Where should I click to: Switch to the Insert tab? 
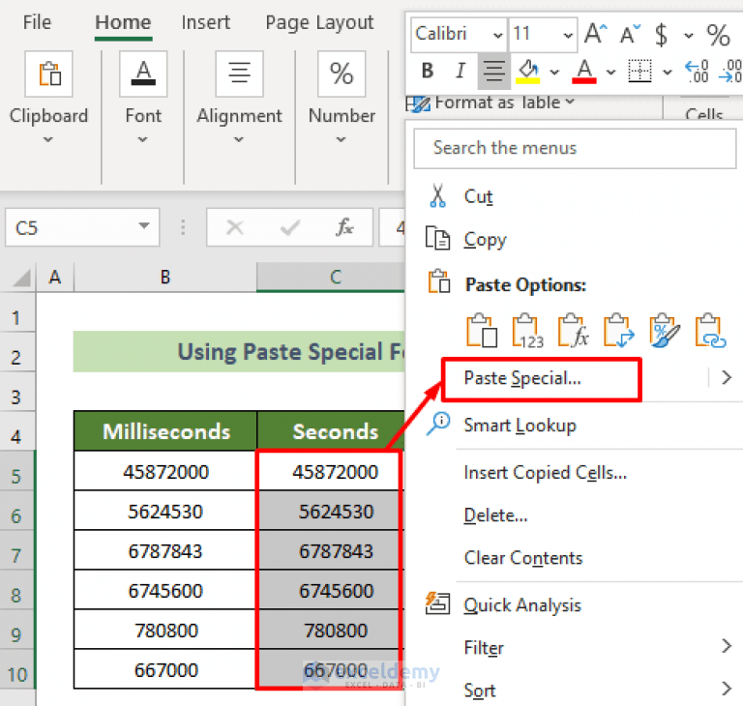(x=206, y=22)
